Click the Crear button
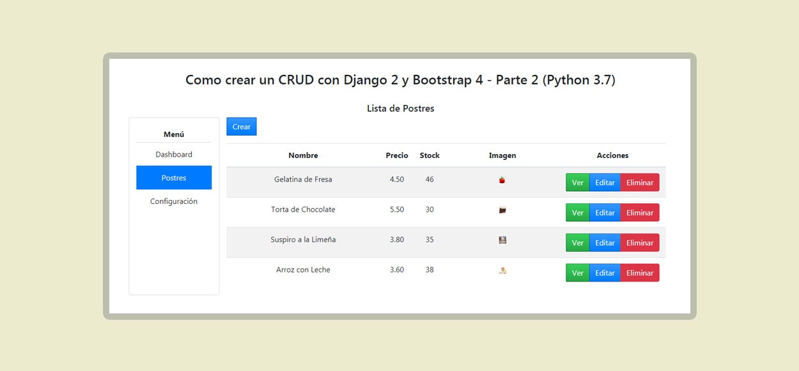This screenshot has height=371, width=799. (x=242, y=127)
